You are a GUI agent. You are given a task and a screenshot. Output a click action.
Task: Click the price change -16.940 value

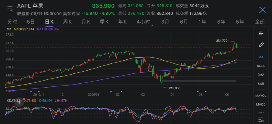click(89, 14)
